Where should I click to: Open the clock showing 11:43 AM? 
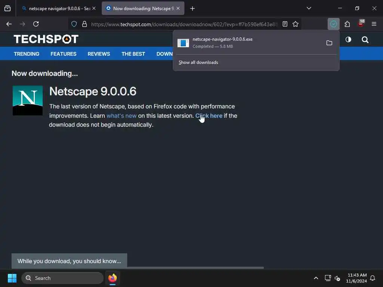[356, 278]
